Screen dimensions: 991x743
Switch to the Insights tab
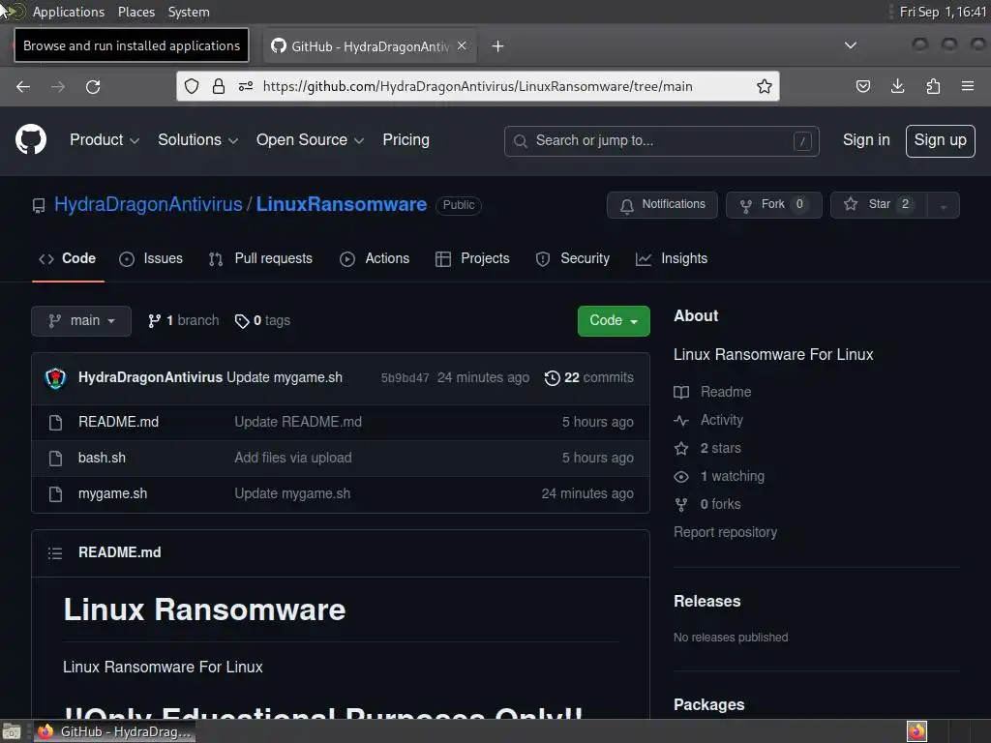(x=672, y=259)
